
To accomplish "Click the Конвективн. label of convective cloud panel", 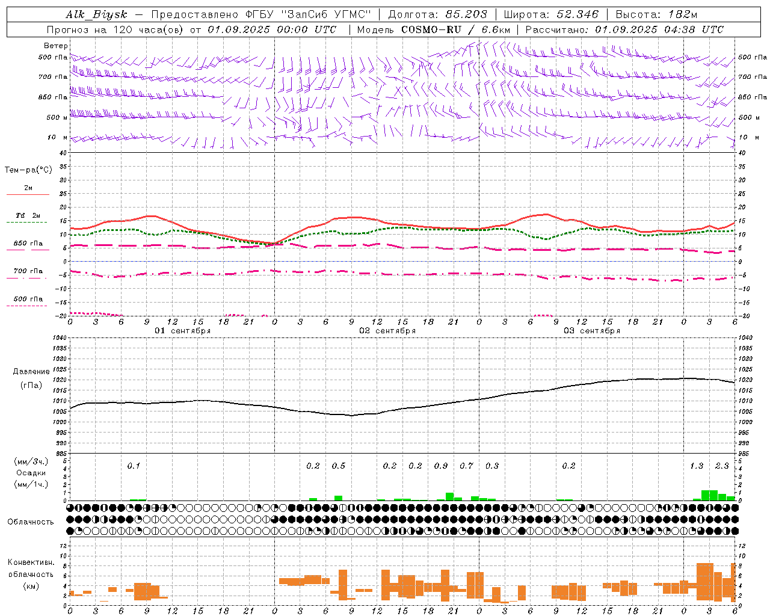I will (x=31, y=562).
